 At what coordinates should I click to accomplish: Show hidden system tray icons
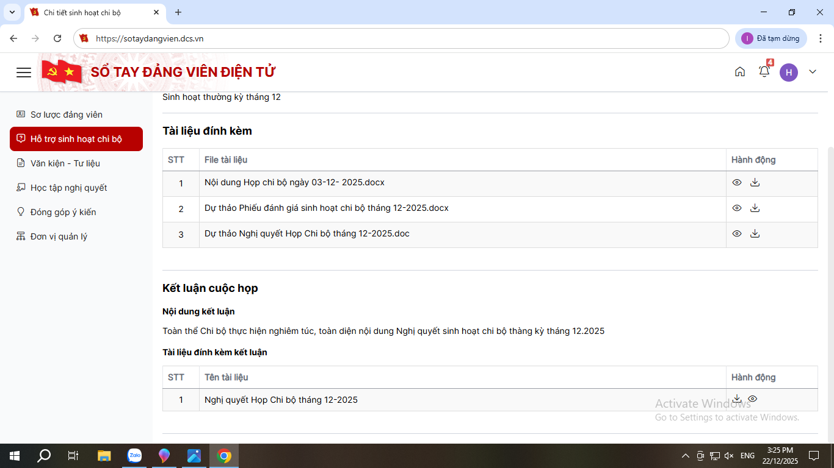(685, 456)
